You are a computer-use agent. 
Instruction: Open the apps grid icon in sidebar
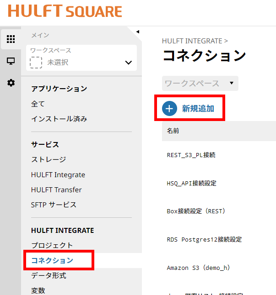11,39
